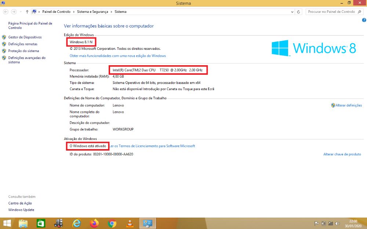Click the power/battery tray icon
367x229 pixels.
pyautogui.click(x=324, y=224)
